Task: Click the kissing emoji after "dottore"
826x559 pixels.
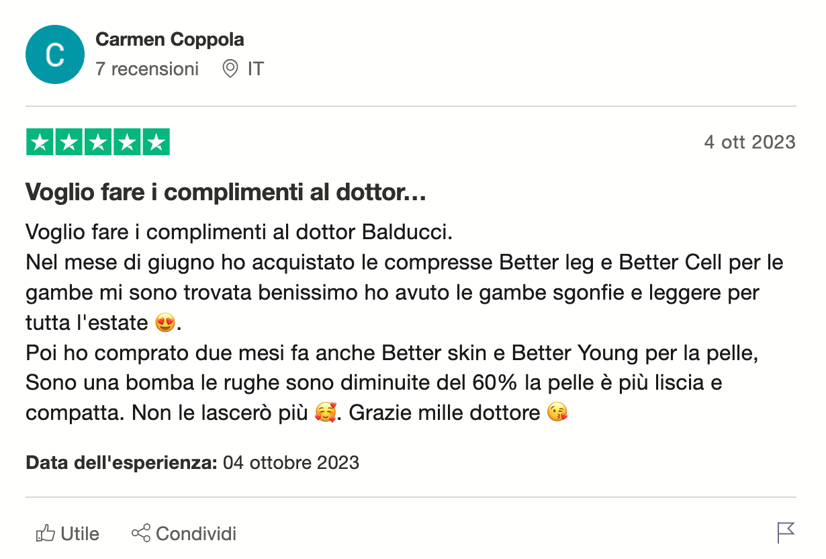Action: (557, 412)
